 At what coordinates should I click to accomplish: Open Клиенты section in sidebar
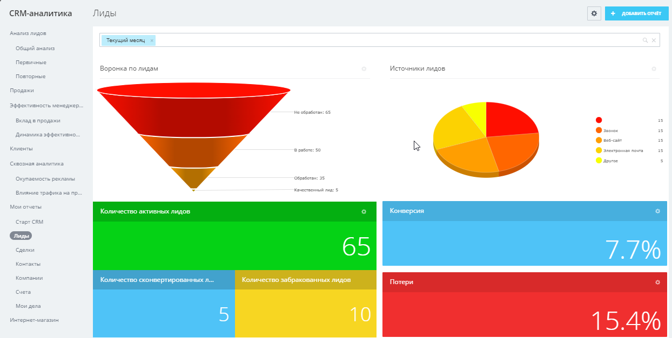[21, 149]
